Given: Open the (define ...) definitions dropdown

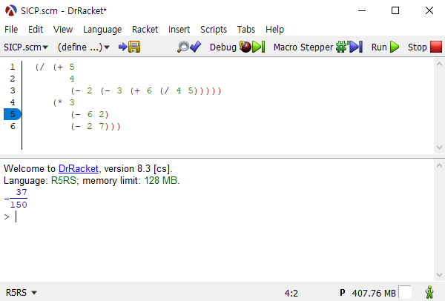Looking at the screenshot, I should click(x=84, y=47).
